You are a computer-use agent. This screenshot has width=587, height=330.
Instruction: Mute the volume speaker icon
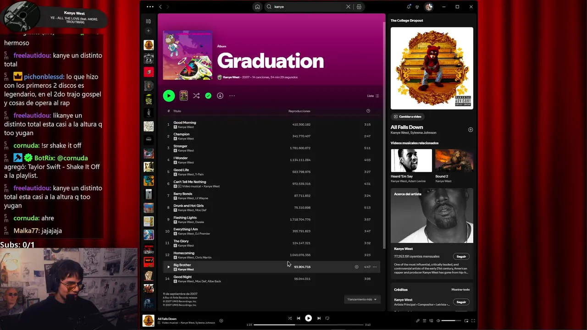point(438,321)
